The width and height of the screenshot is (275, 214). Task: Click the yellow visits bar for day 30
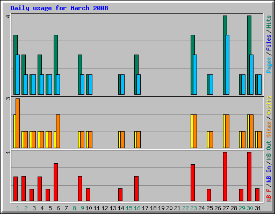point(248,132)
